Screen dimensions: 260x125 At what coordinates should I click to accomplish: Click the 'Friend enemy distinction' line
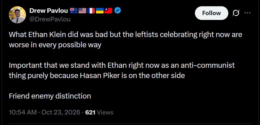[x=50, y=96]
